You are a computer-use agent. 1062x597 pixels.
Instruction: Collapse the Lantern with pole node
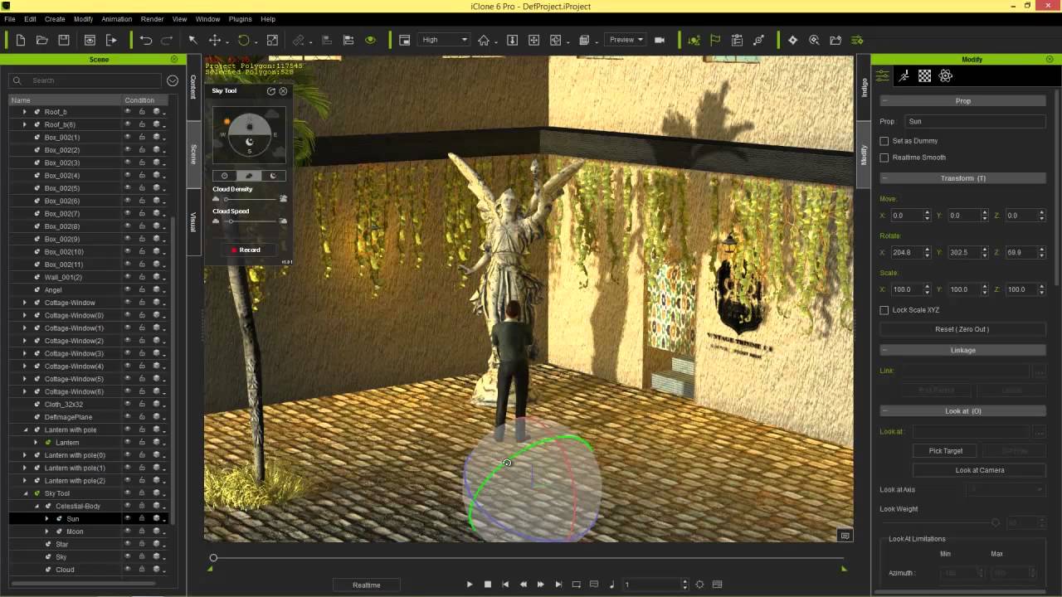click(x=25, y=430)
